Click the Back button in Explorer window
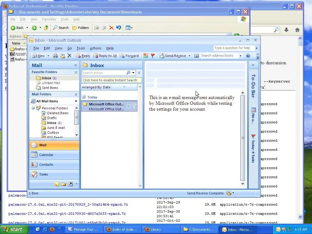Image resolution: width=312 pixels, height=234 pixels. coord(17,28)
